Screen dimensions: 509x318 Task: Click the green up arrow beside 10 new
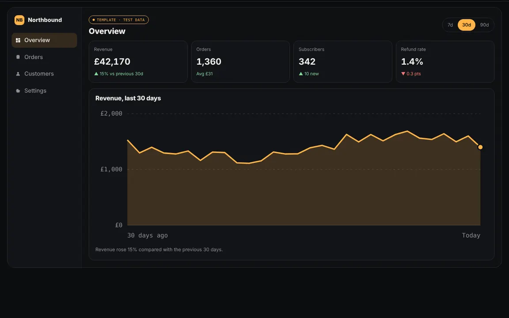pyautogui.click(x=301, y=74)
